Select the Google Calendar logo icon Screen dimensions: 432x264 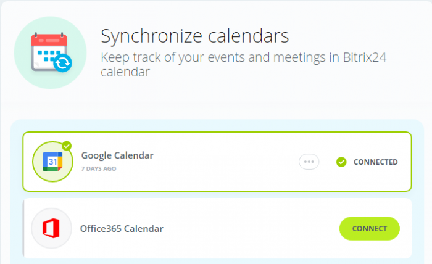pos(52,162)
